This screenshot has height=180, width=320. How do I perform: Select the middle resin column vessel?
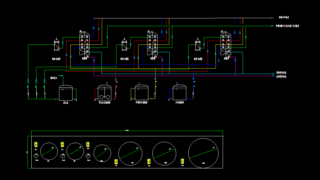pos(152,44)
